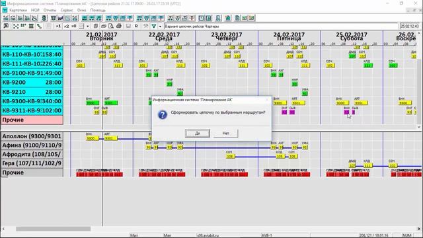Click the blue line graph icon

click(x=61, y=18)
